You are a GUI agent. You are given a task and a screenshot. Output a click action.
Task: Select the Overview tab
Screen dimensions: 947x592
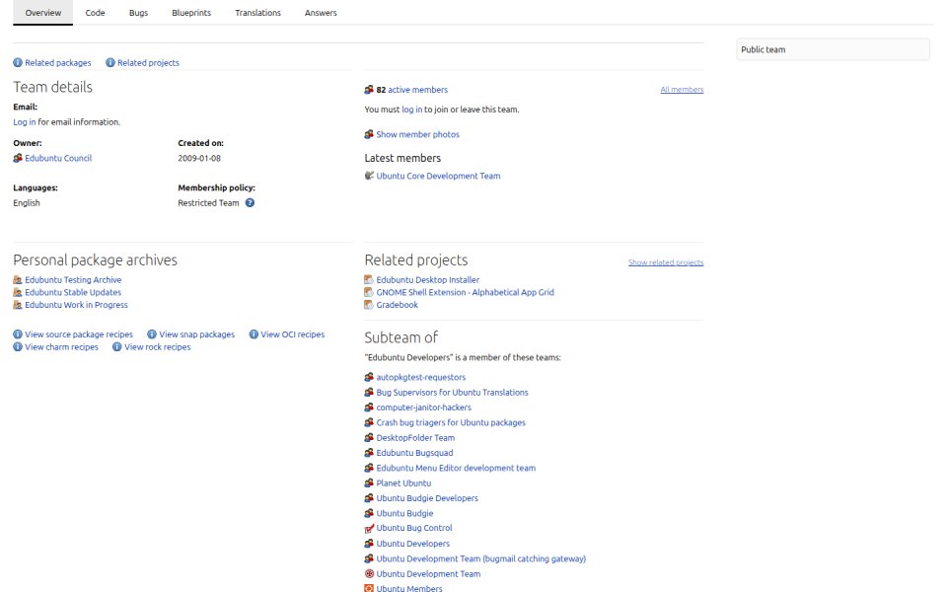[42, 13]
